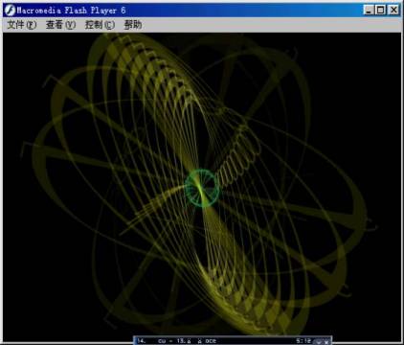Viewport: 404px width, 345px height.
Task: Click the small arrow icon on bottom bar
Action: 319,341
